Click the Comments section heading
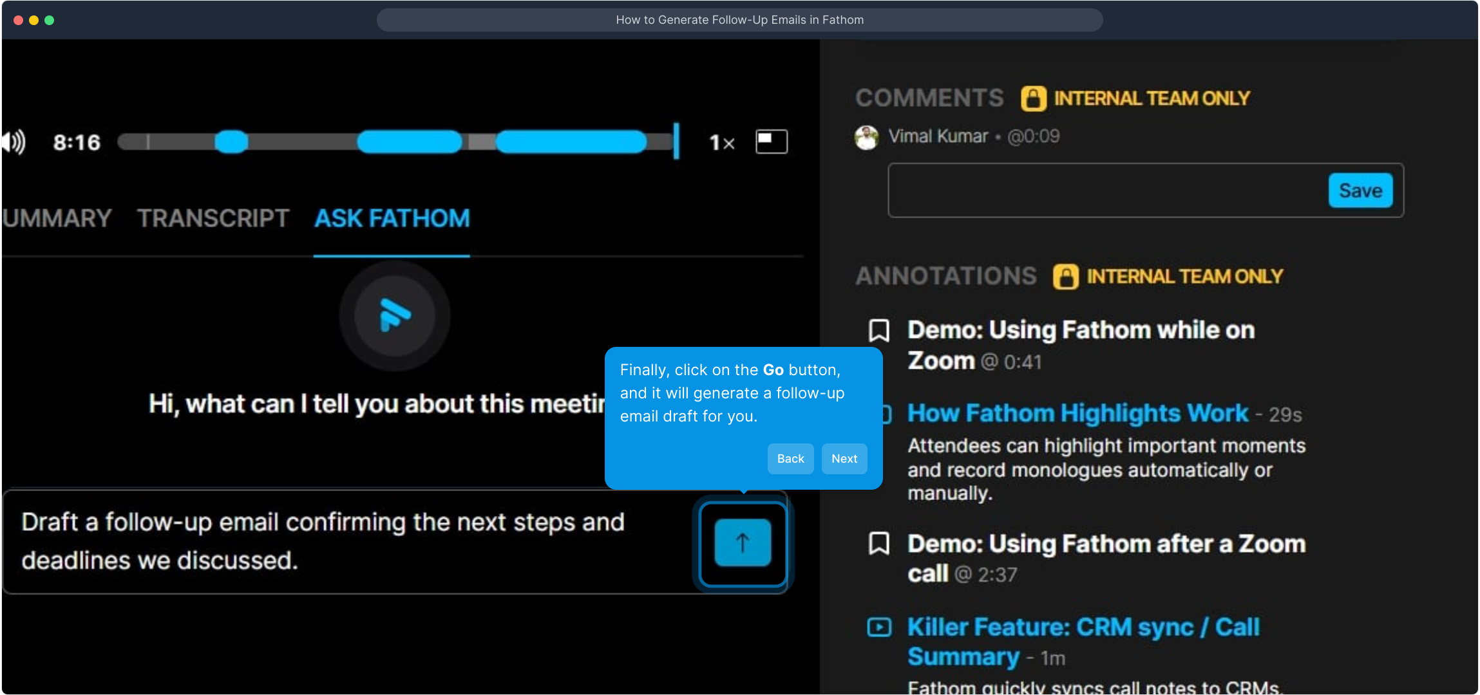 929,98
